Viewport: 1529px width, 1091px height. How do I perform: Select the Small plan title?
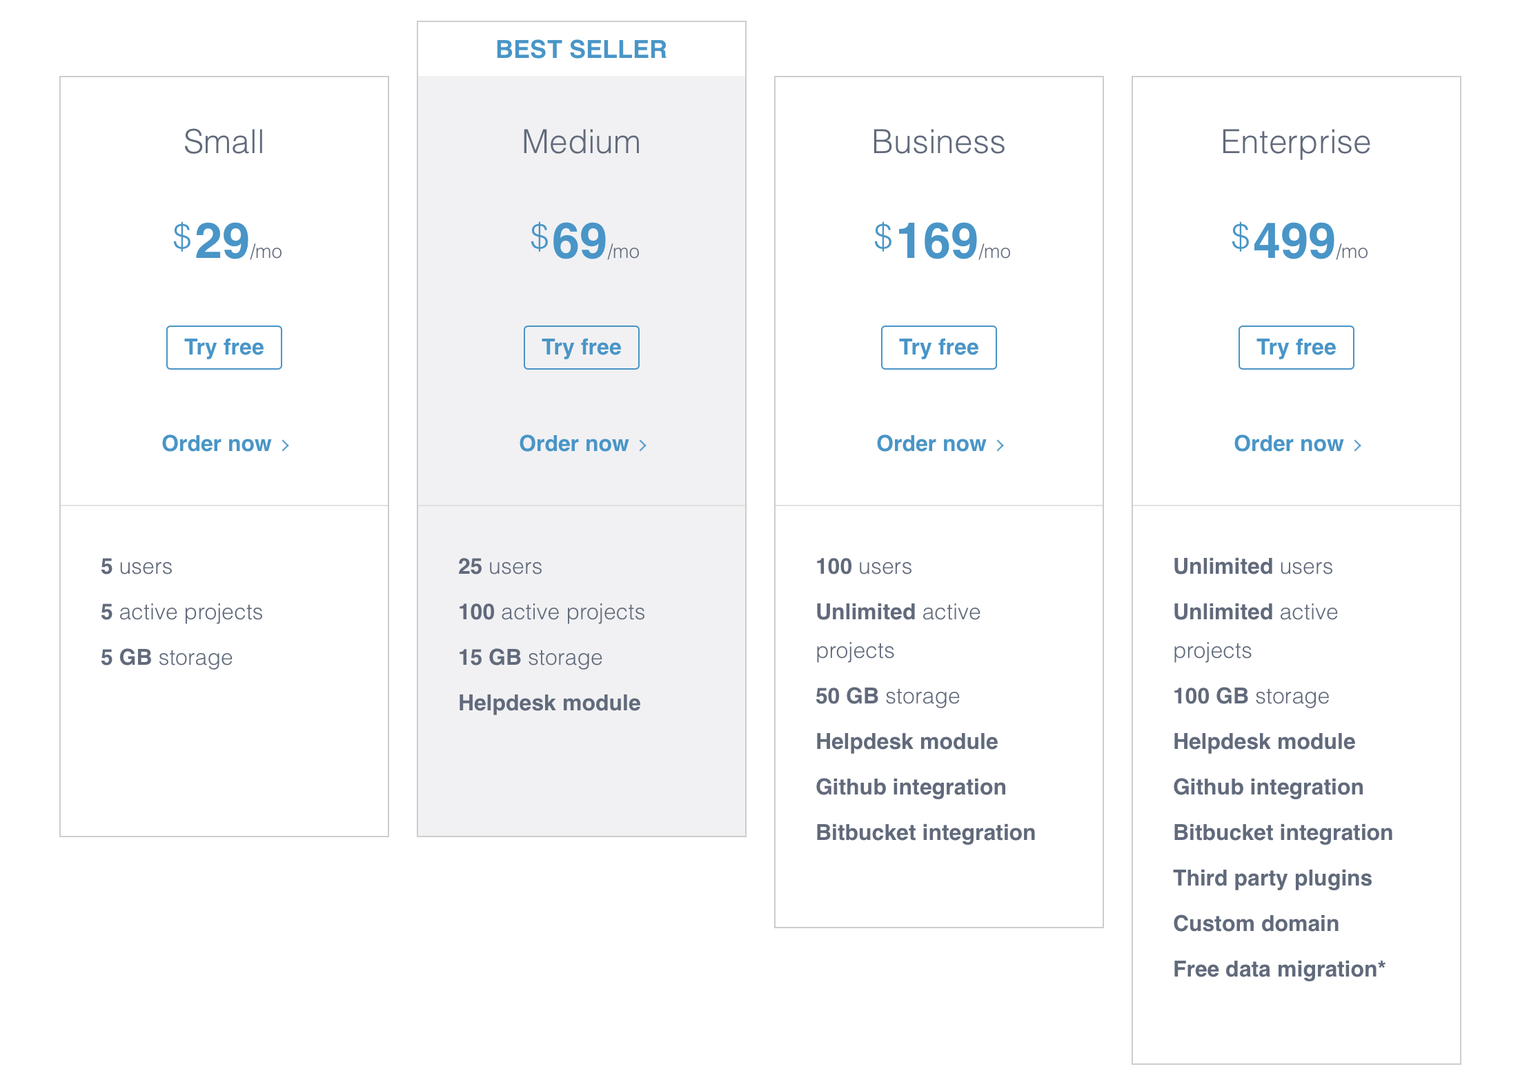[224, 142]
